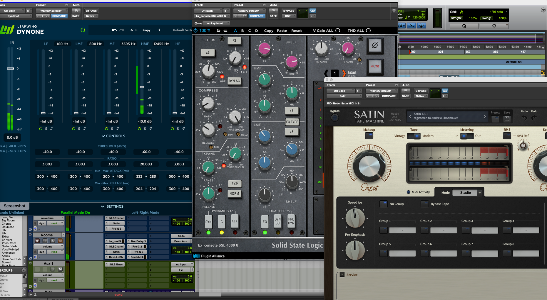The image size is (547, 300).
Task: Open OH Back track selector in Satin window
Action: (341, 91)
